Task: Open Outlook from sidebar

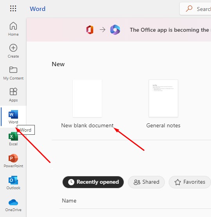Action: click(x=13, y=183)
